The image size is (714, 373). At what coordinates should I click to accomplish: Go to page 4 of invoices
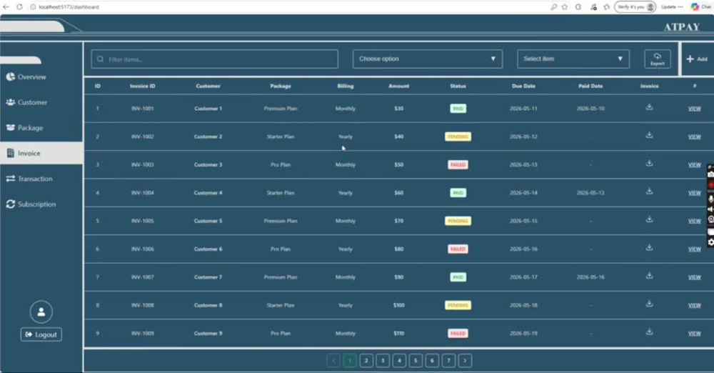click(x=399, y=361)
